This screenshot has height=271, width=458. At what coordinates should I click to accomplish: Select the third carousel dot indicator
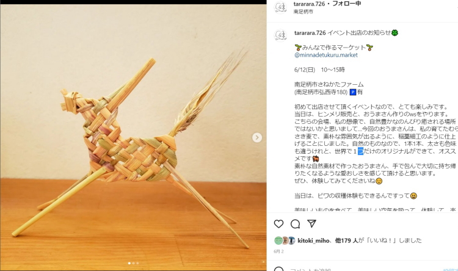coord(137,263)
